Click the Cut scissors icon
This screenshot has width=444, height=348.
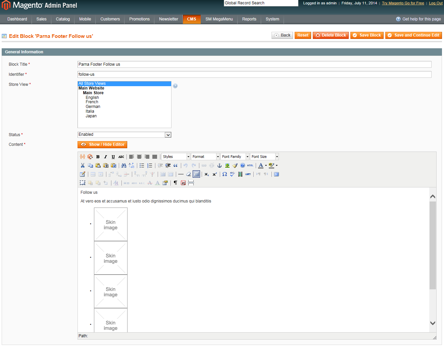pyautogui.click(x=83, y=165)
